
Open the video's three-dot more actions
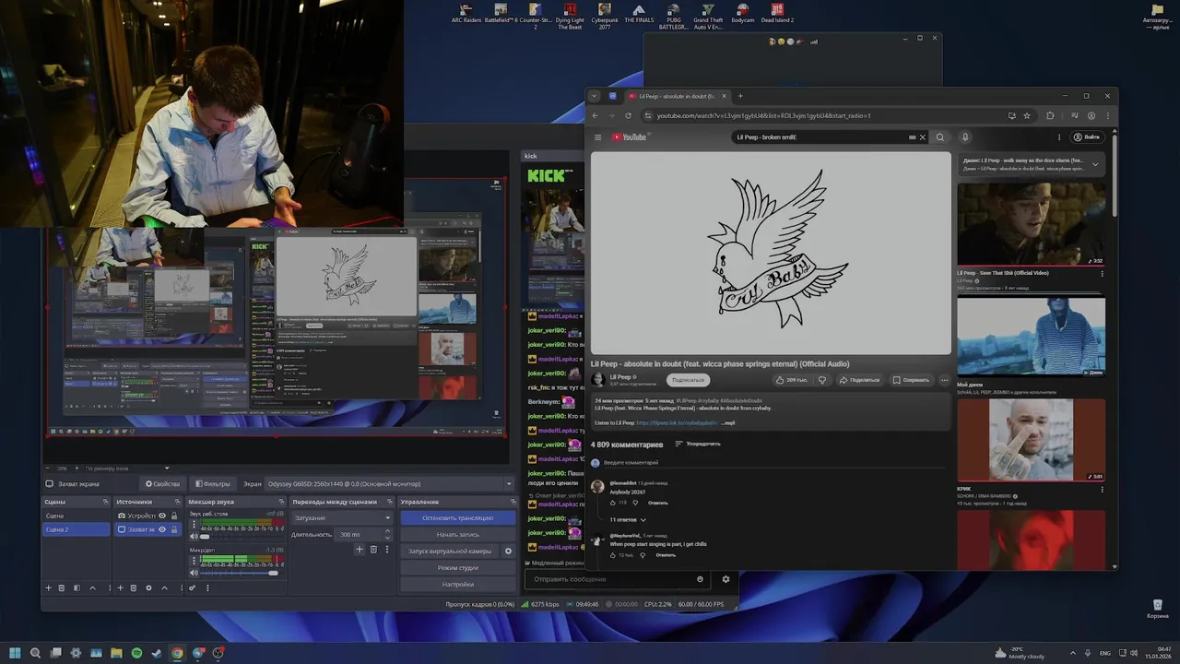(x=944, y=380)
